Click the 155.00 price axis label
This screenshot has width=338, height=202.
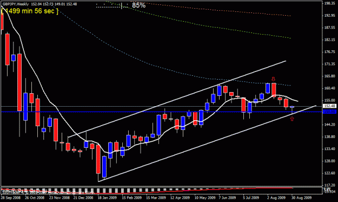coord(329,100)
